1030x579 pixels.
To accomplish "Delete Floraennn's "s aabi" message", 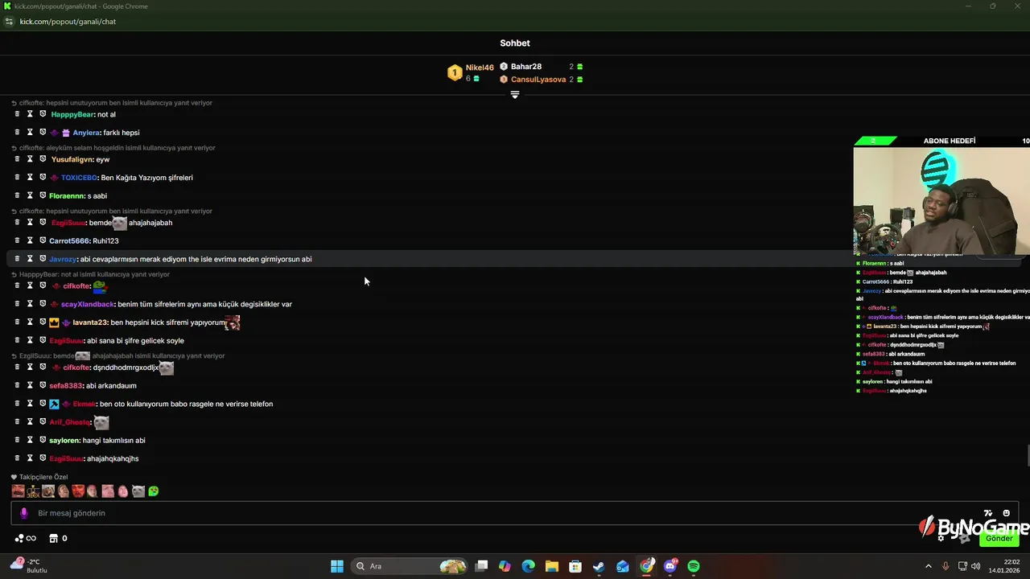I will (x=17, y=195).
